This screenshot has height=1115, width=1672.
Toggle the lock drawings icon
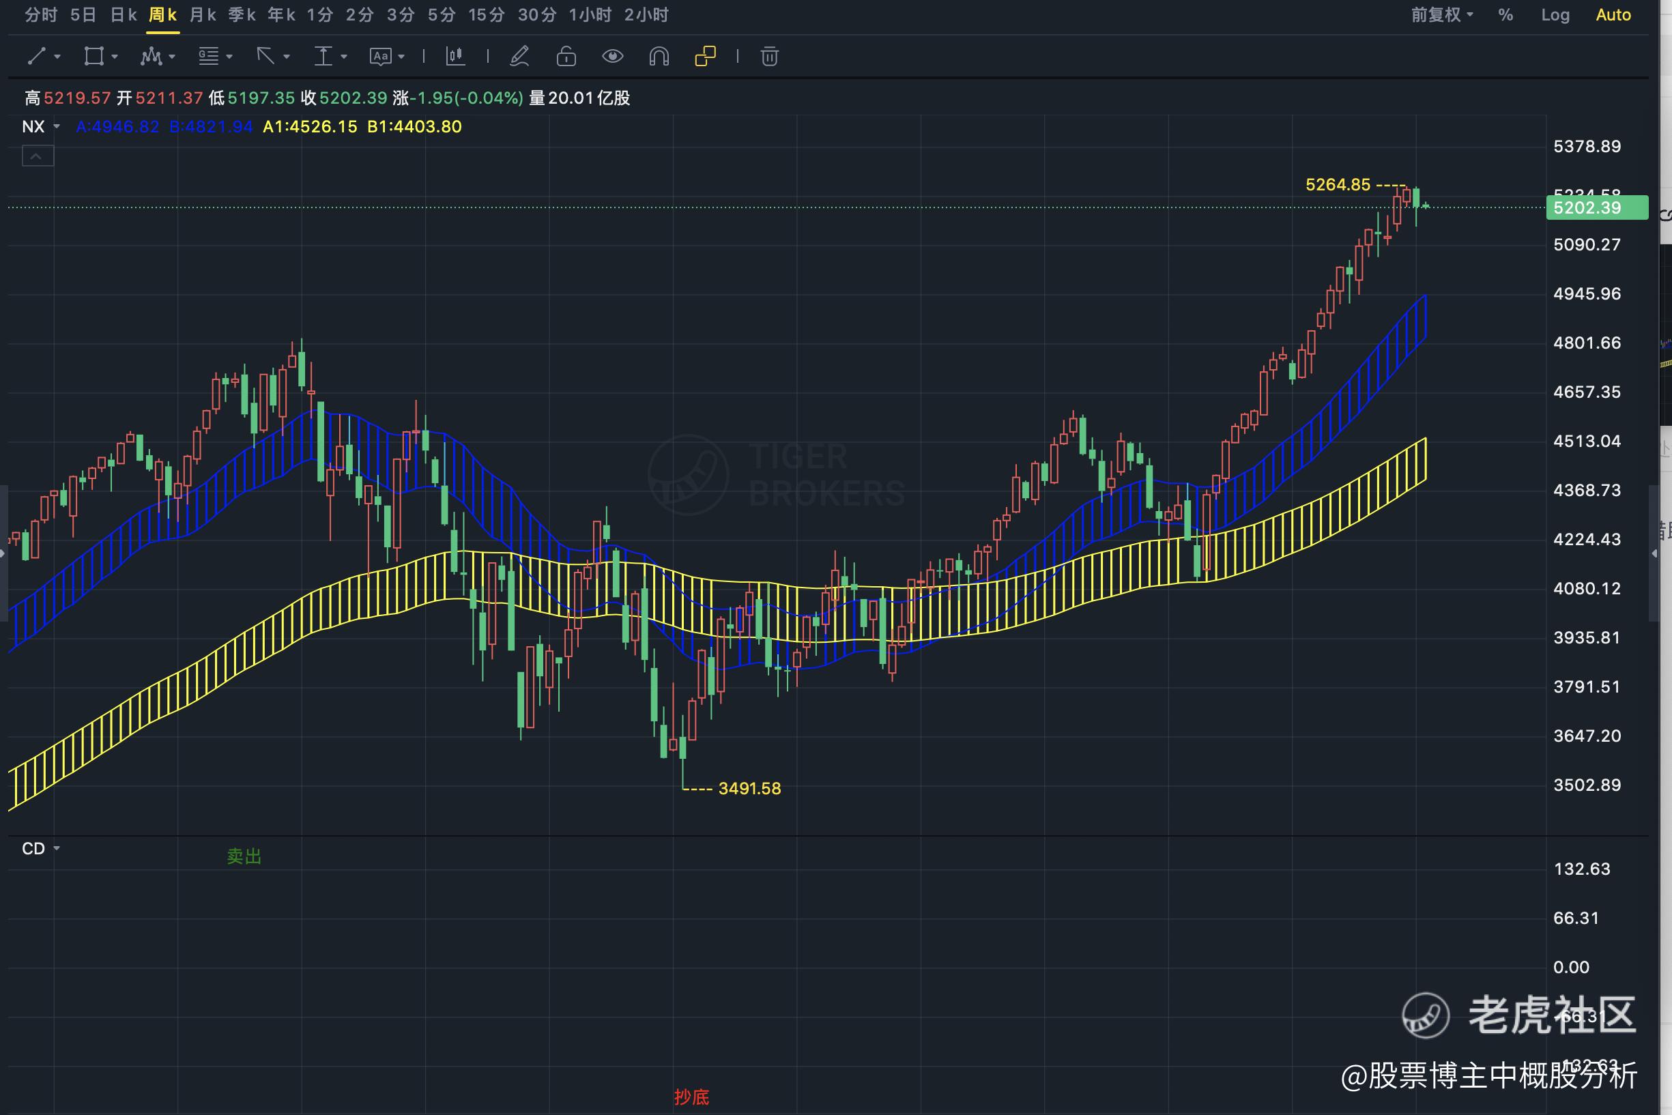tap(566, 56)
